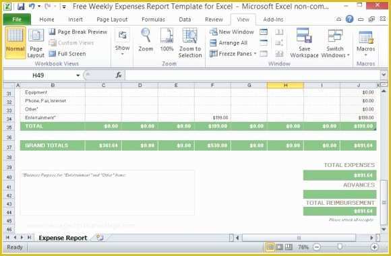Open Customize Quick Access Toolbar dropdown
391x256 pixels.
coord(64,7)
